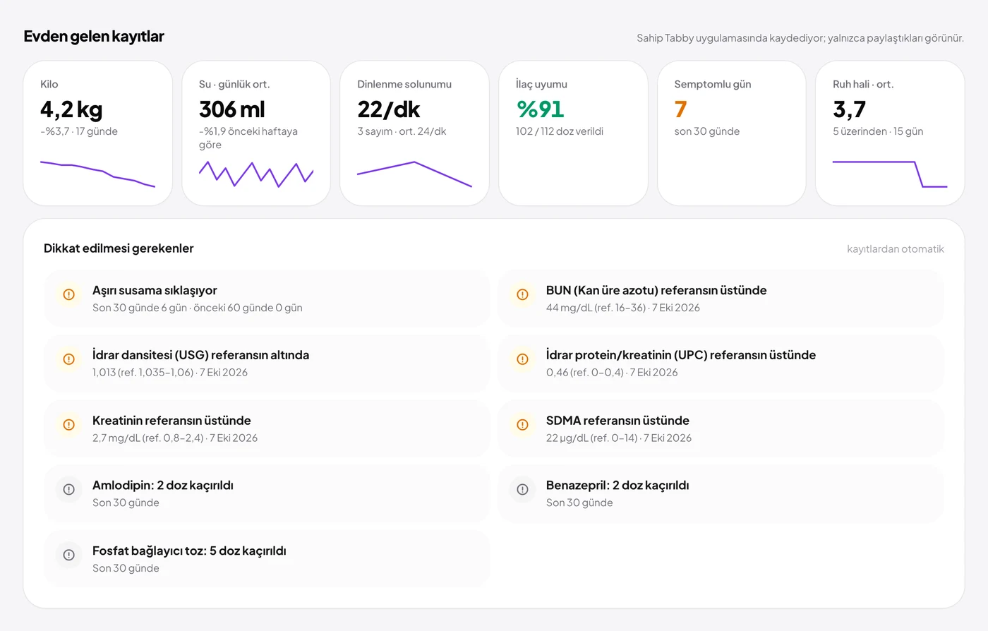This screenshot has width=988, height=631.
Task: Click the Dikkat edilmesi gerekenler heading
Action: tap(119, 248)
